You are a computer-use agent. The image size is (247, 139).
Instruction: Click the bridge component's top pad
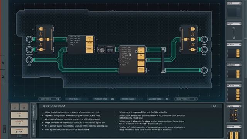pyautogui.click(x=163, y=50)
